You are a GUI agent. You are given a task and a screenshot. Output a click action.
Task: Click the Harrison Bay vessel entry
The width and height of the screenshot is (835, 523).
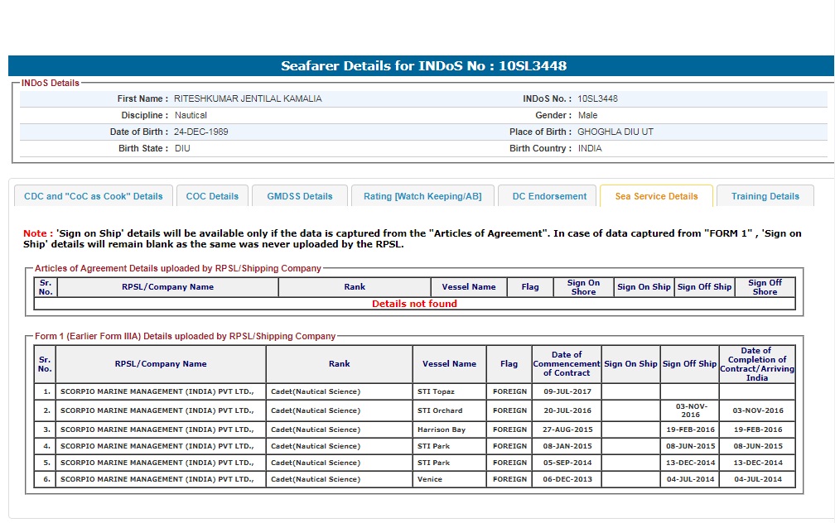point(442,429)
